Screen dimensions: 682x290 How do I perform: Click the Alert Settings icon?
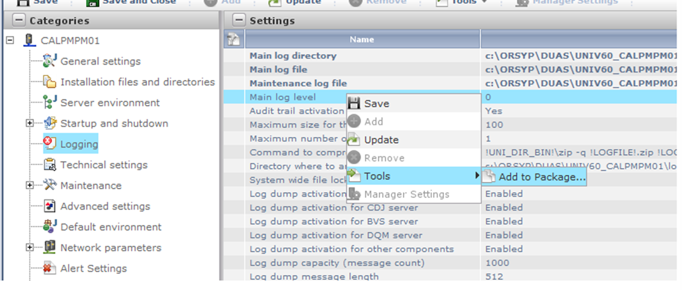coord(50,268)
